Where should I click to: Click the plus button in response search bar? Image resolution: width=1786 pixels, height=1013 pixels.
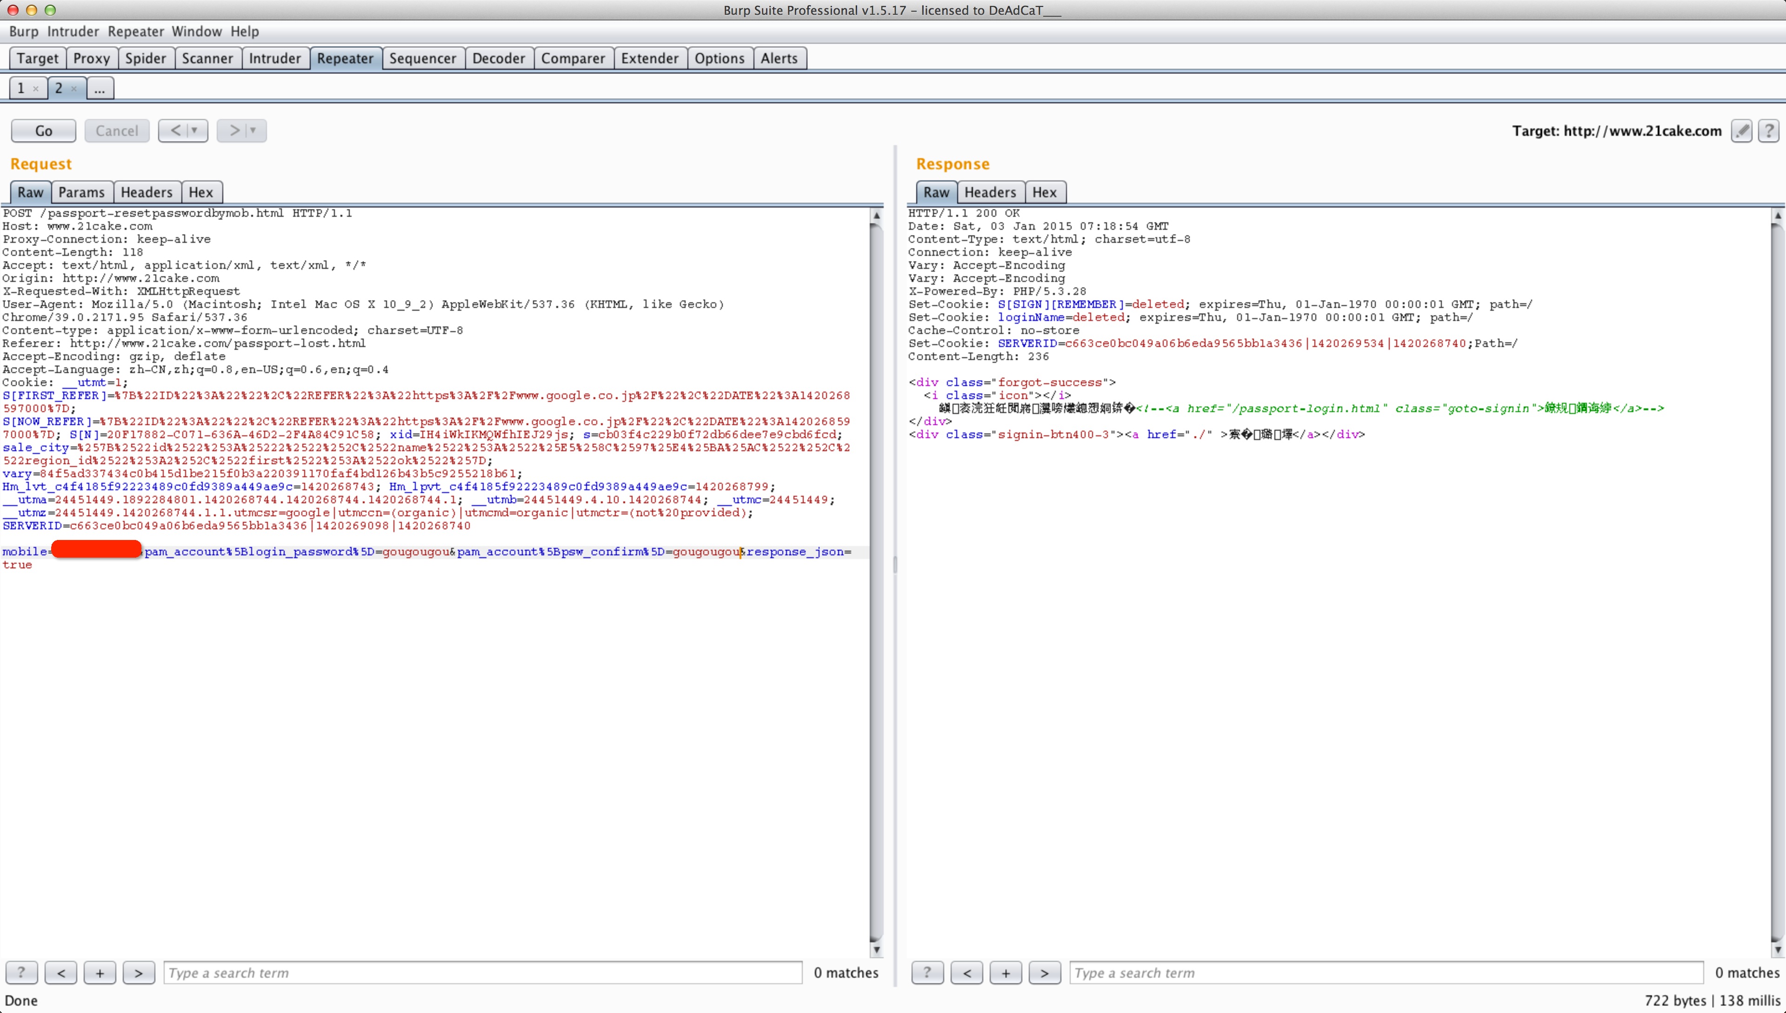(x=1006, y=973)
